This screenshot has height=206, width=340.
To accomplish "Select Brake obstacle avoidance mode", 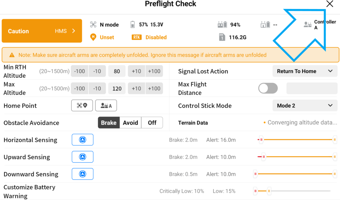I will [109, 123].
